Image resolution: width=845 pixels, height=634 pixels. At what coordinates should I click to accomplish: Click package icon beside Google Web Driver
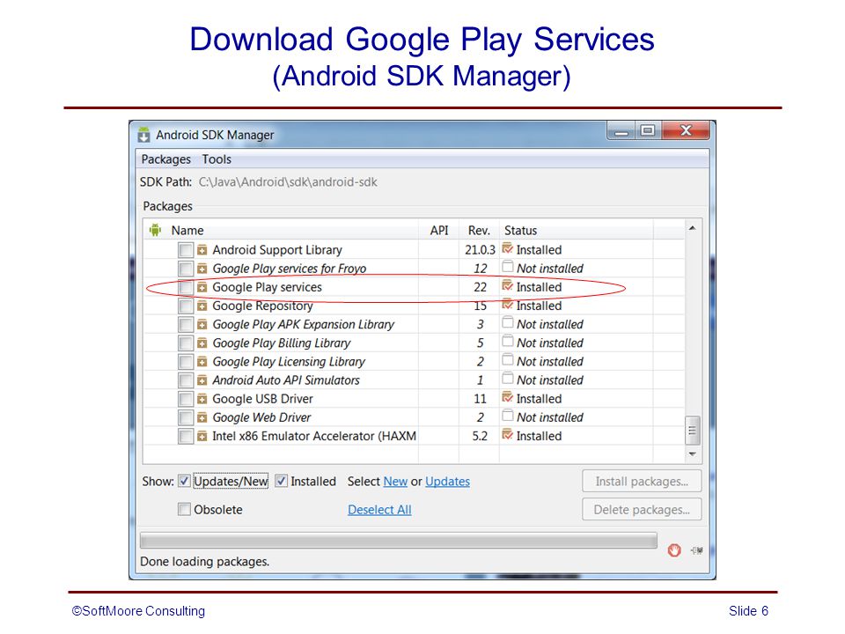click(202, 417)
